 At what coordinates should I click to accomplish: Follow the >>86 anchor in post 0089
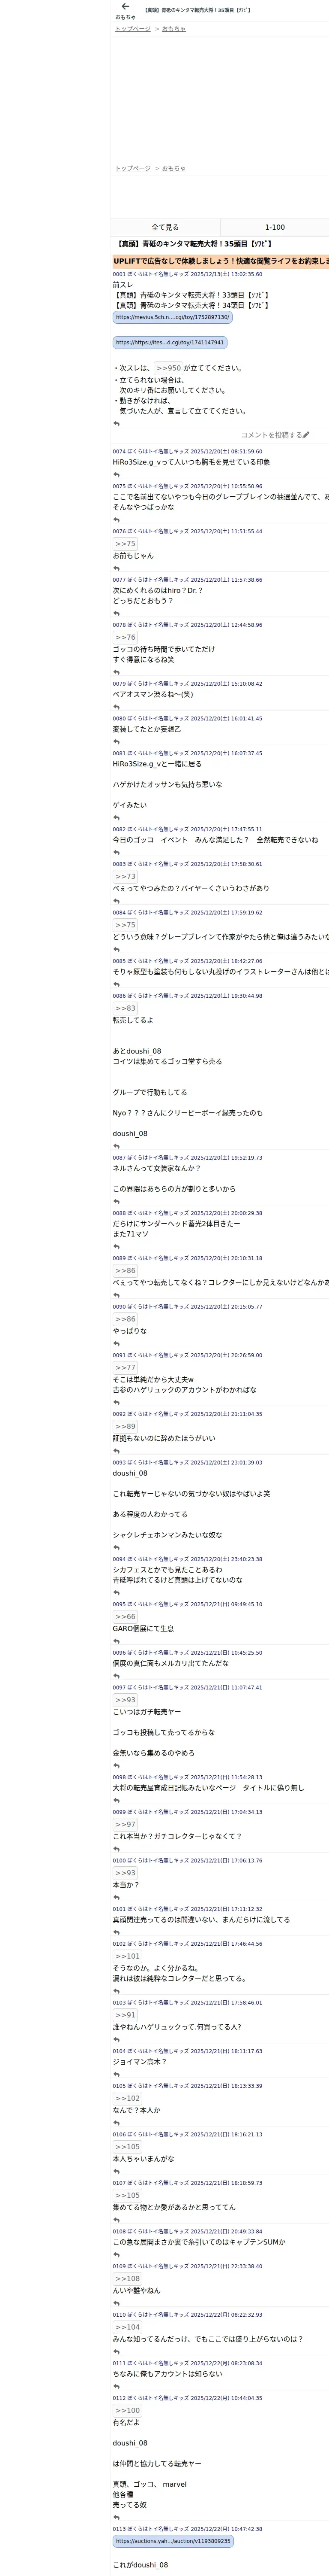point(126,1270)
